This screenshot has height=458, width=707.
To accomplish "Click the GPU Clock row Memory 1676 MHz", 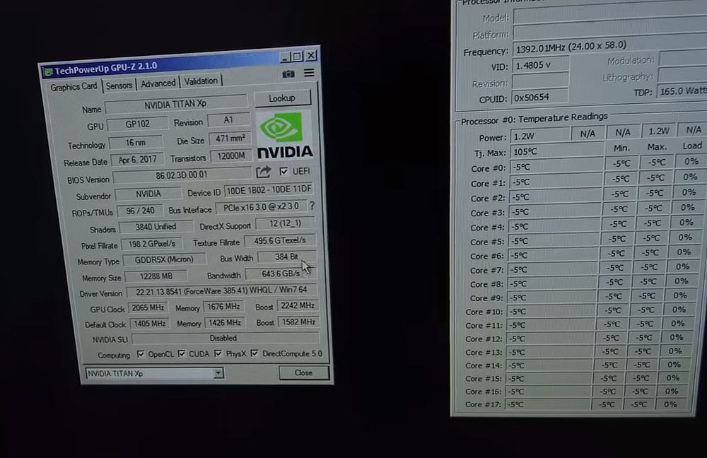I will [x=223, y=307].
